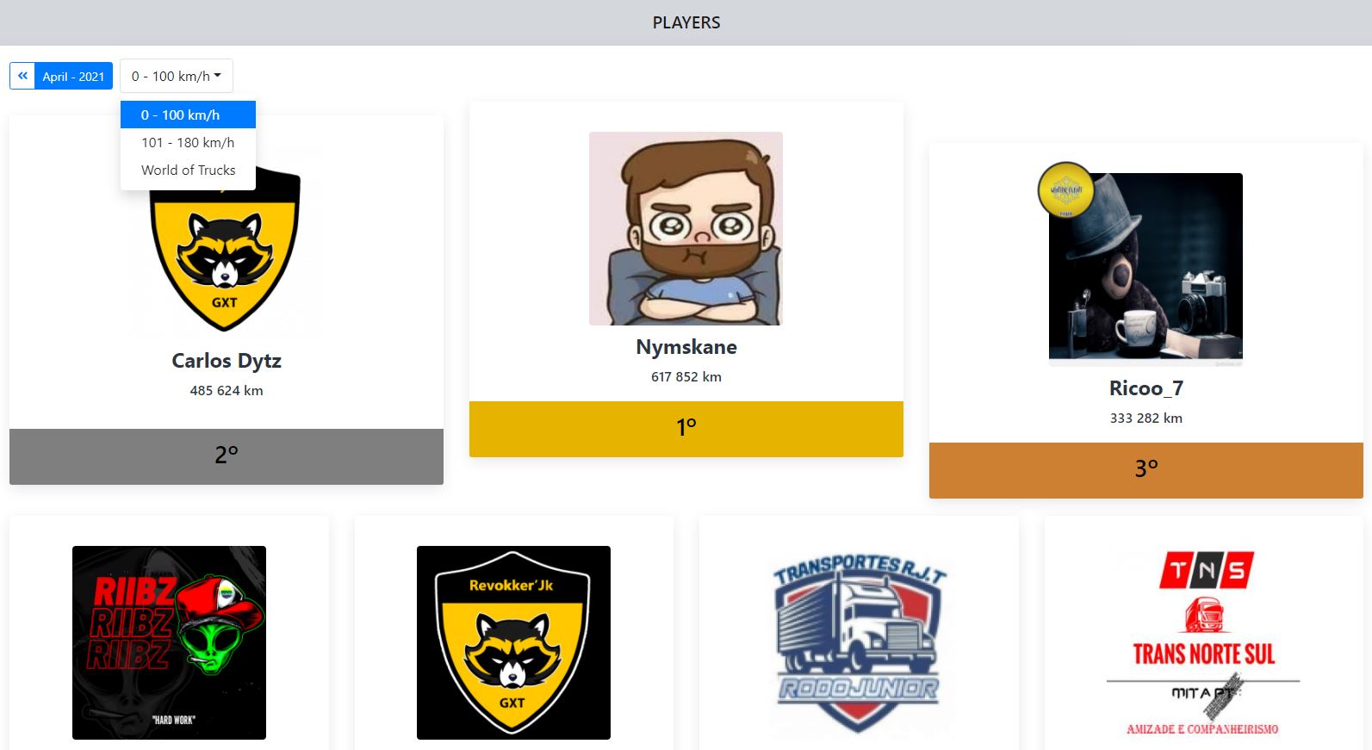
Task: Click the Transportes RJT Rodojunior truck logo
Action: pyautogui.click(x=859, y=642)
